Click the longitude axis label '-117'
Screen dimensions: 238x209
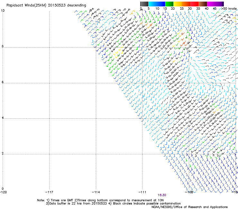tap(49, 192)
